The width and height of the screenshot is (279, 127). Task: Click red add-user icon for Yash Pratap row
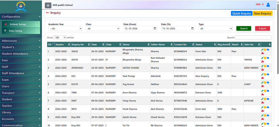point(263,78)
